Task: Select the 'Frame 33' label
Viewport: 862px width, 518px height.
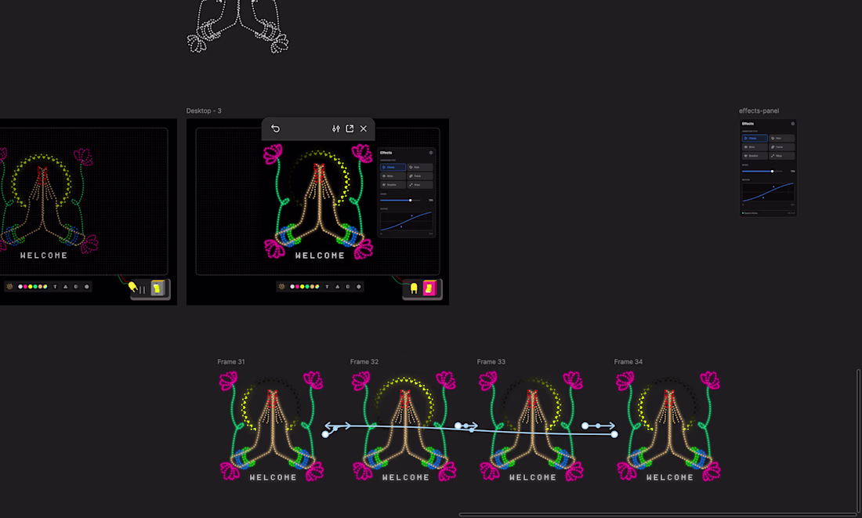Action: tap(491, 362)
